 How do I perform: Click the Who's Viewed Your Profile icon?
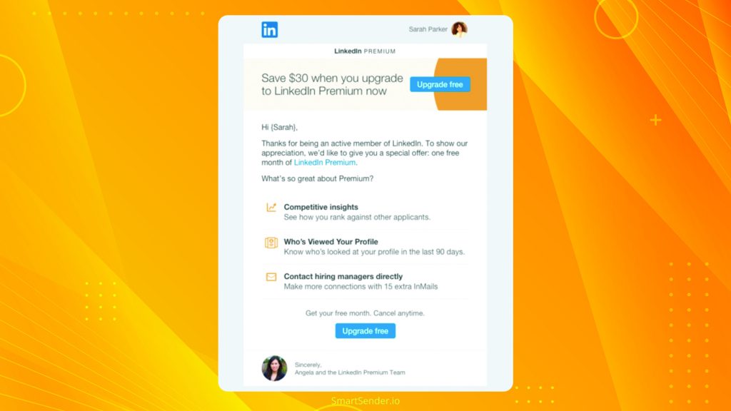271,243
